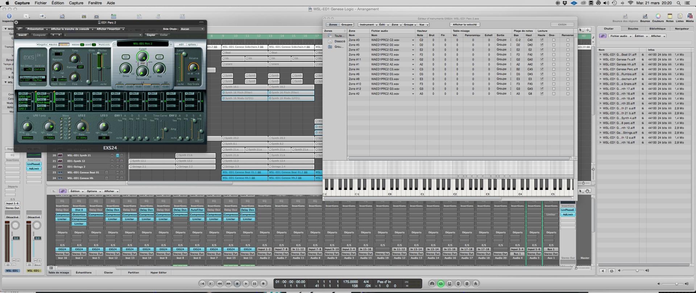Start playback with the Play button
The width and height of the screenshot is (696, 293).
tap(246, 284)
